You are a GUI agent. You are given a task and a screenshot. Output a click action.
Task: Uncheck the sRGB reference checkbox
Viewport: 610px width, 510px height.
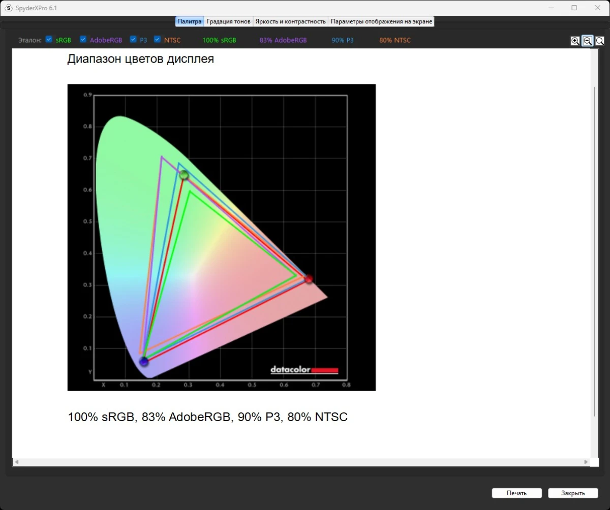pos(49,40)
